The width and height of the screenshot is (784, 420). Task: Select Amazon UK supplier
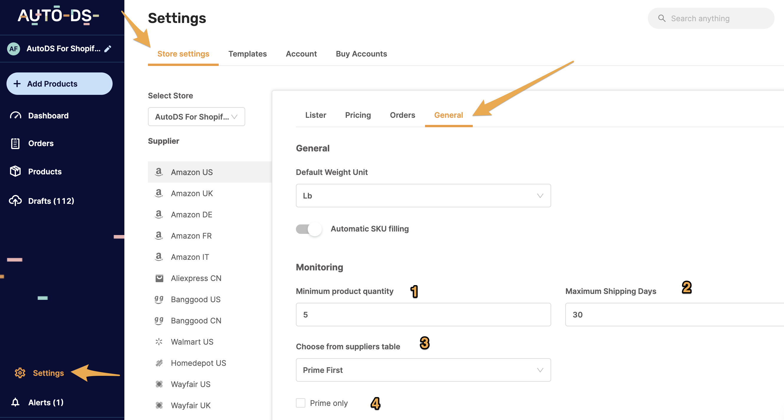[x=210, y=193]
